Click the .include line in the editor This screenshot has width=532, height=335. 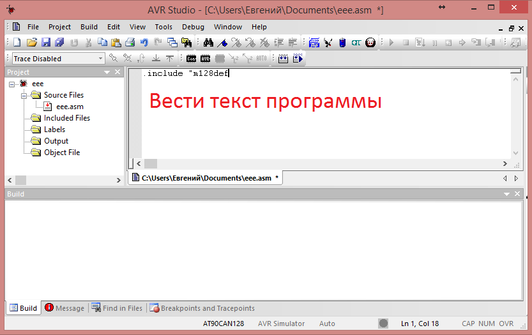186,73
